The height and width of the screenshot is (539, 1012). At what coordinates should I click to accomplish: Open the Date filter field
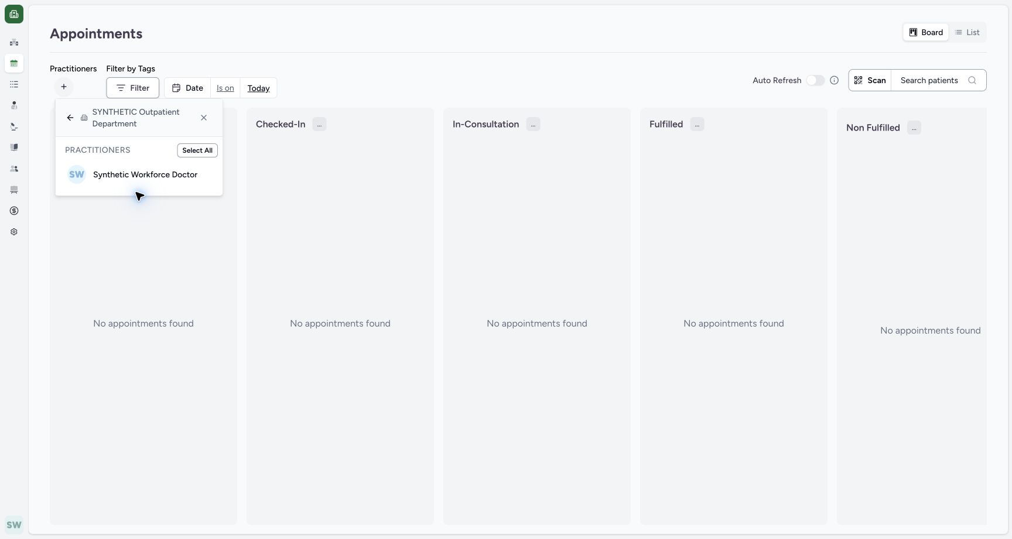click(187, 88)
